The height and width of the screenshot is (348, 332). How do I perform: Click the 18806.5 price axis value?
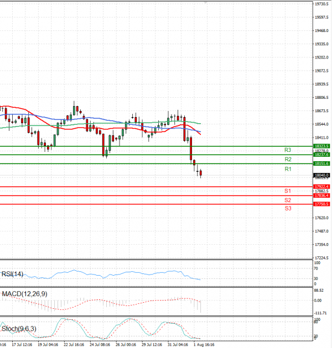click(321, 97)
